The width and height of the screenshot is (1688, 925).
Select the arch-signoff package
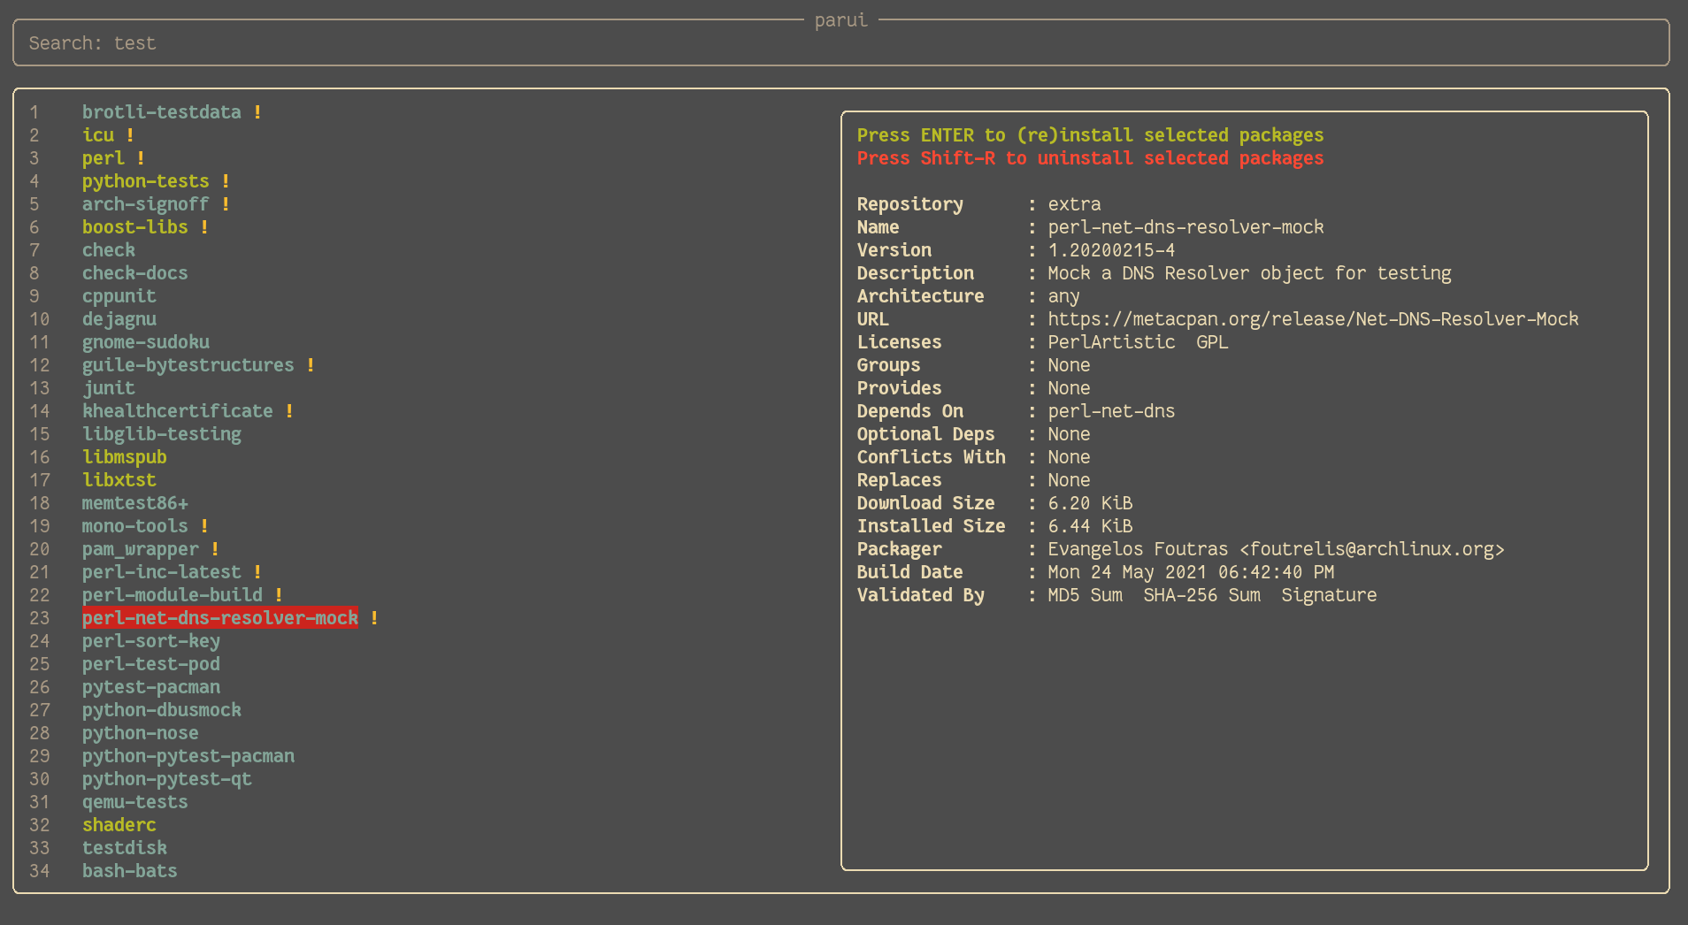146,204
